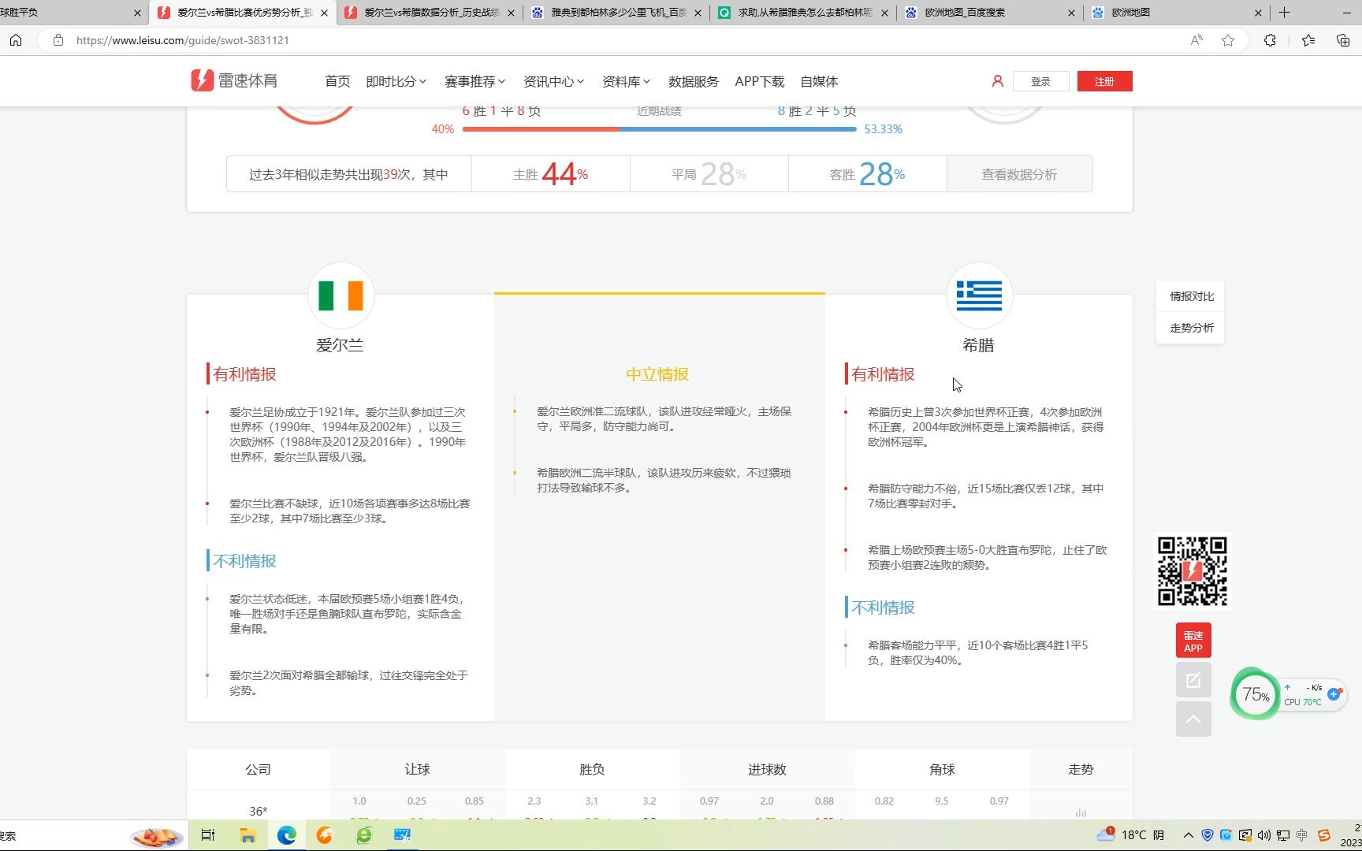Expand the 资料库 dropdown menu
Image resolution: width=1362 pixels, height=851 pixels.
coord(626,81)
